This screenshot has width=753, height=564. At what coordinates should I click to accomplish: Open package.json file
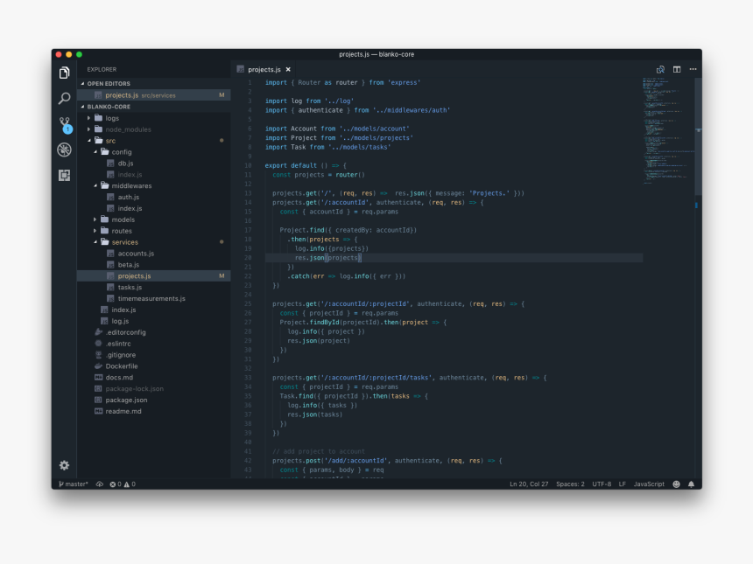click(x=154, y=400)
